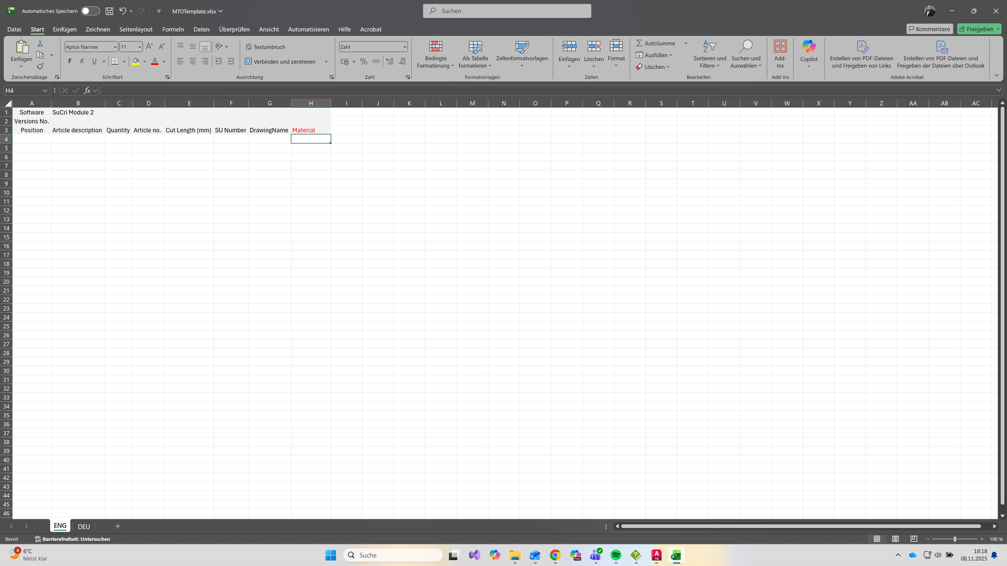This screenshot has width=1007, height=566.
Task: Toggle italic K formatting
Action: pyautogui.click(x=82, y=61)
